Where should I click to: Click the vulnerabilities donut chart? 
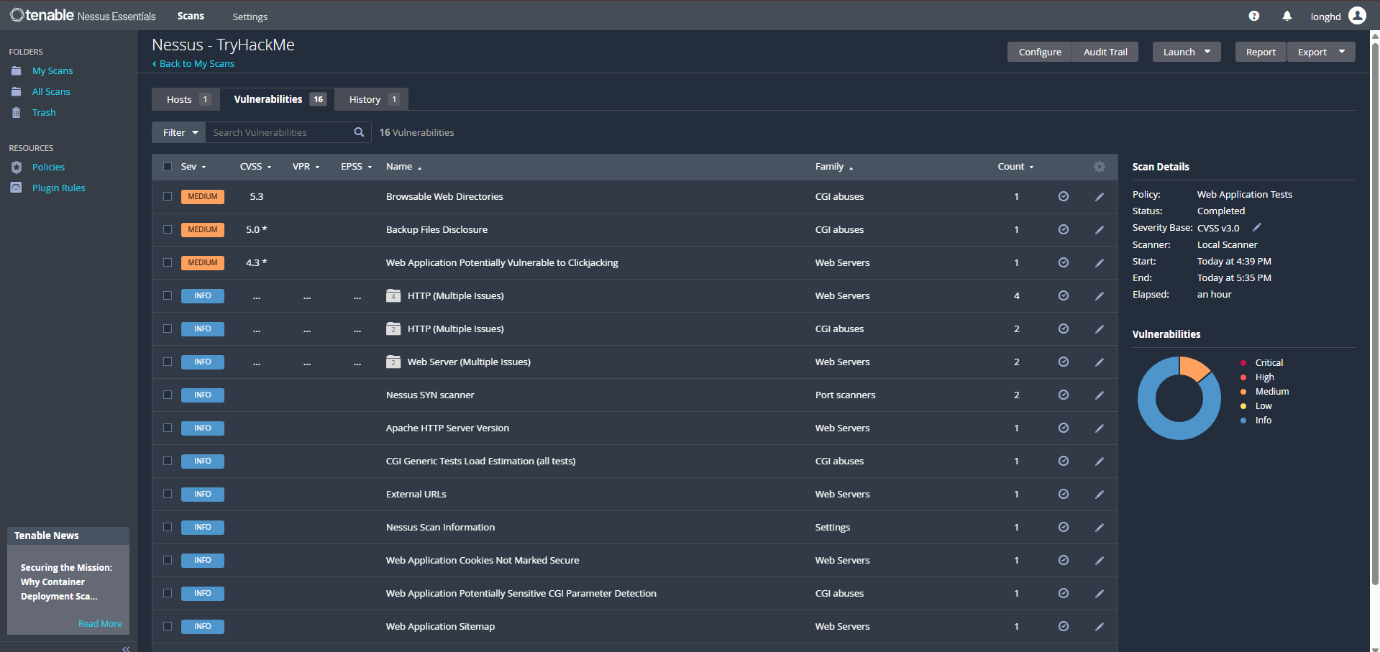1179,398
